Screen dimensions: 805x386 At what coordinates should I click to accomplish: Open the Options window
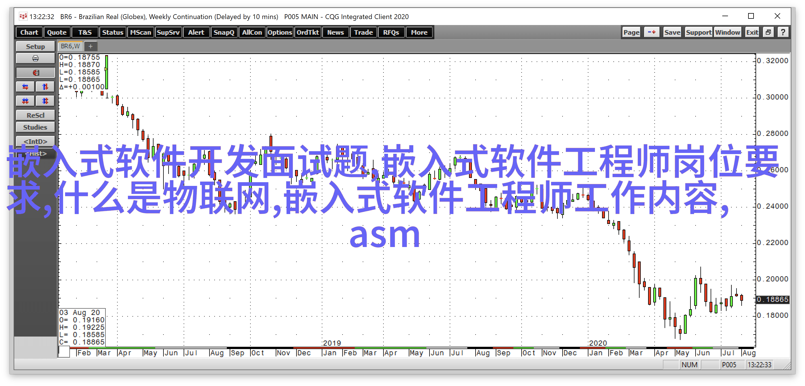point(280,32)
